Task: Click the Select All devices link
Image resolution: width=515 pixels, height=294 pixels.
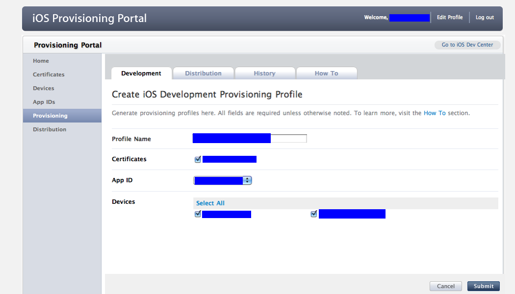Action: 210,203
